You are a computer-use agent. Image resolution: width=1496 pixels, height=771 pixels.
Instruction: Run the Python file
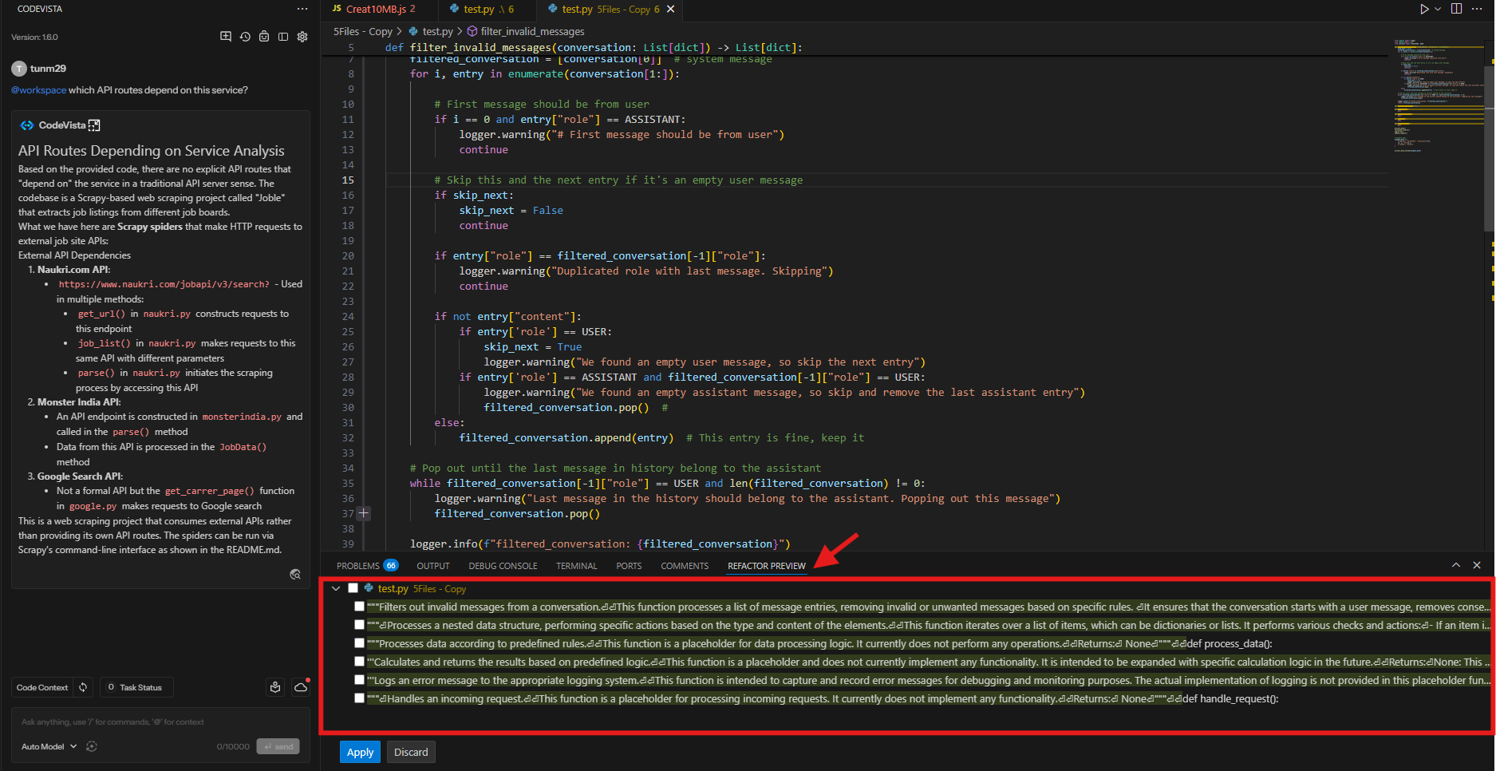[1424, 9]
